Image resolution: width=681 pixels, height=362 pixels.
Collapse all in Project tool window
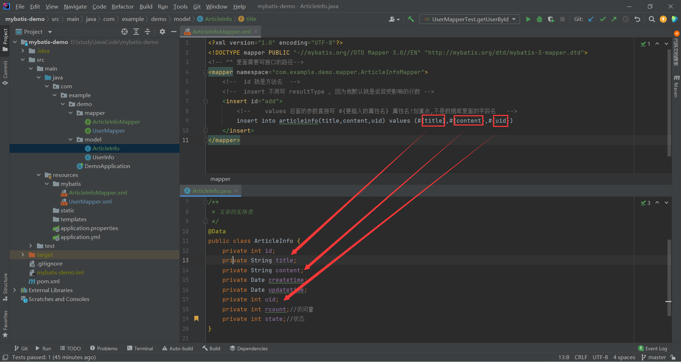[148, 32]
